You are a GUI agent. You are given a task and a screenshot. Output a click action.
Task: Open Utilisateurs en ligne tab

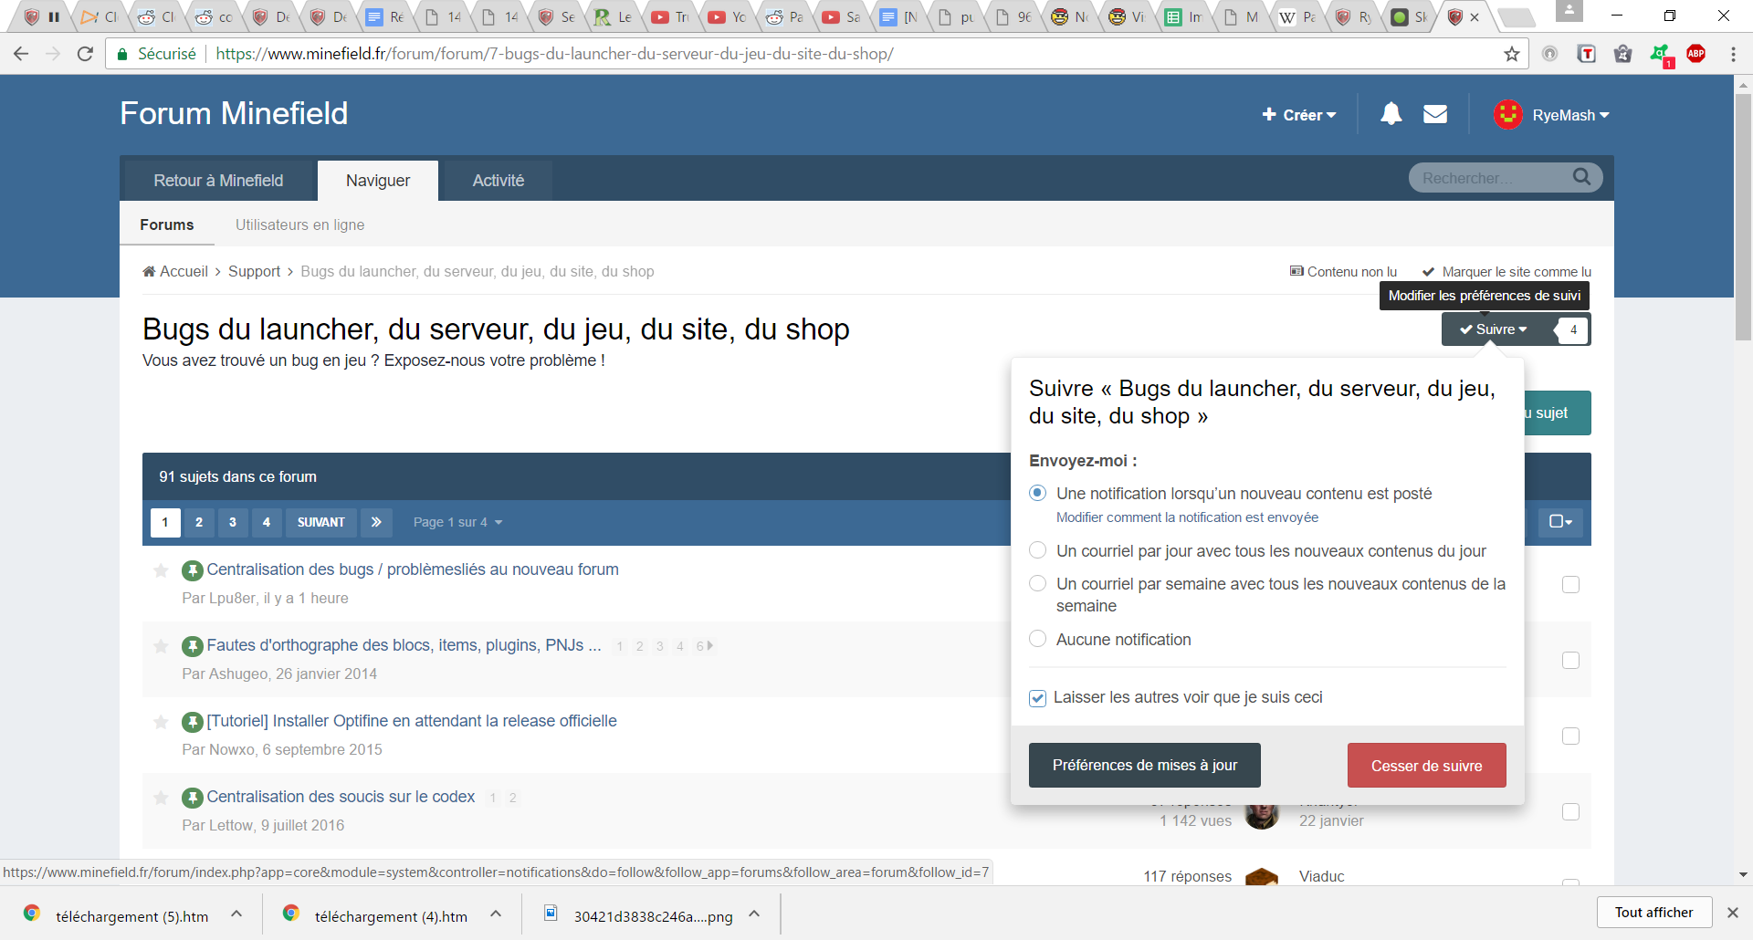pyautogui.click(x=299, y=225)
